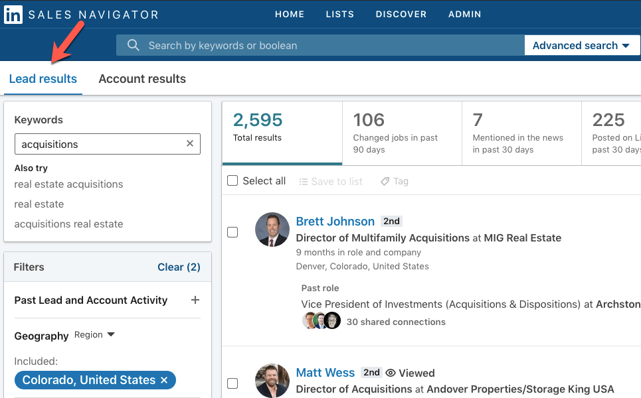Open Matt Wess's profile link
This screenshot has width=641, height=398.
325,373
